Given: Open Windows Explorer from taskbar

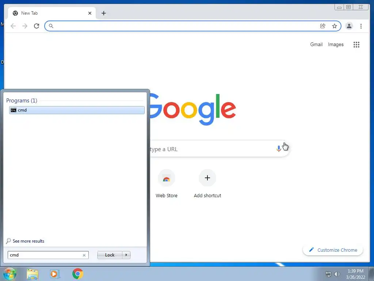Looking at the screenshot, I should click(33, 274).
